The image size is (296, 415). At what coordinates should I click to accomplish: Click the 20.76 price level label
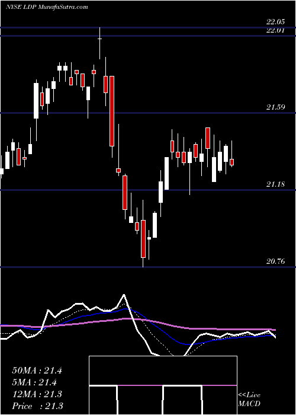pyautogui.click(x=276, y=261)
